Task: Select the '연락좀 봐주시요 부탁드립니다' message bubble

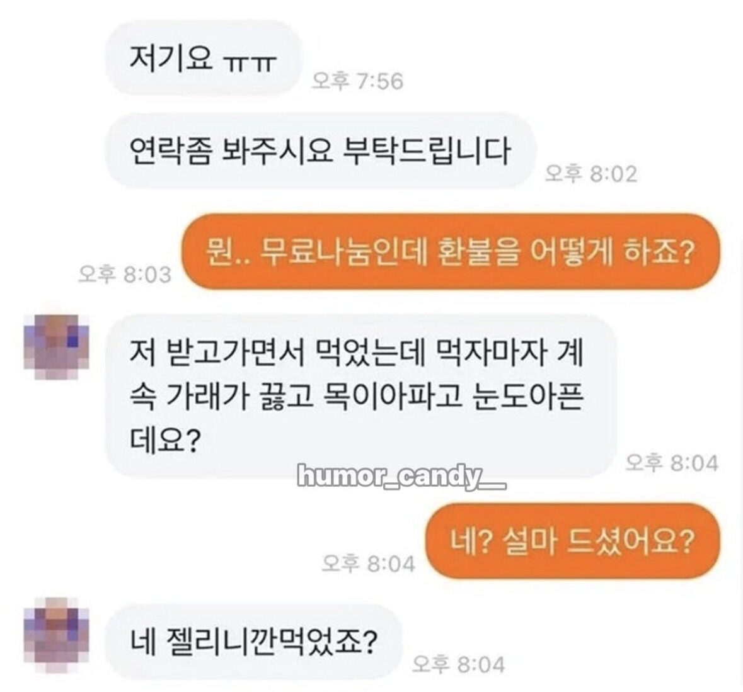Action: [x=320, y=150]
